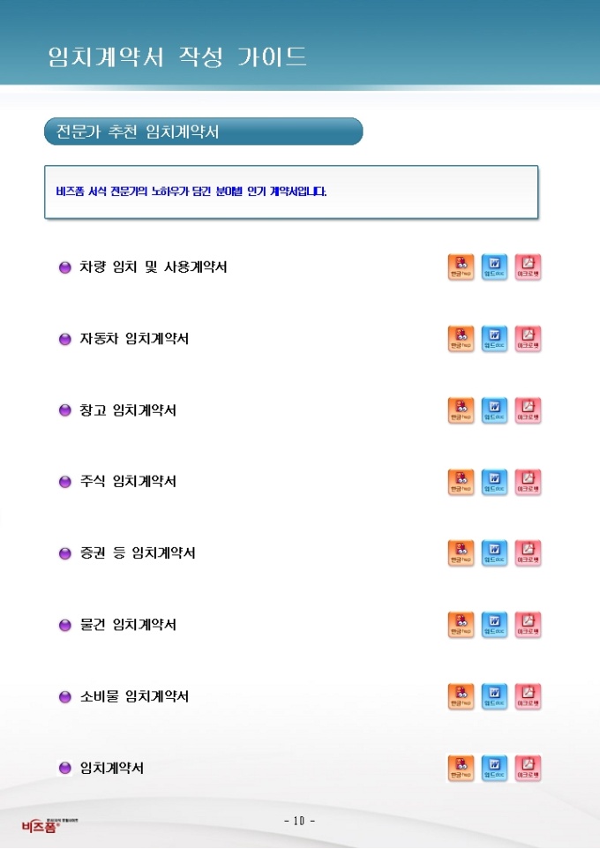Get 주식 임치계약서 in 한글 hwp format
The width and height of the screenshot is (600, 849).
461,482
